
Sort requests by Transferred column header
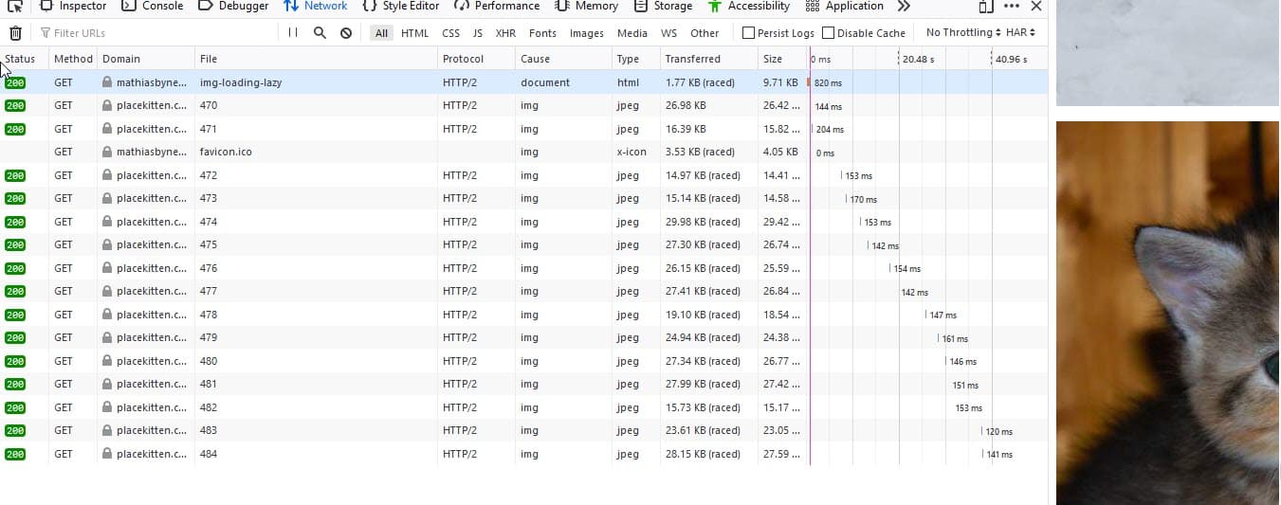click(692, 59)
